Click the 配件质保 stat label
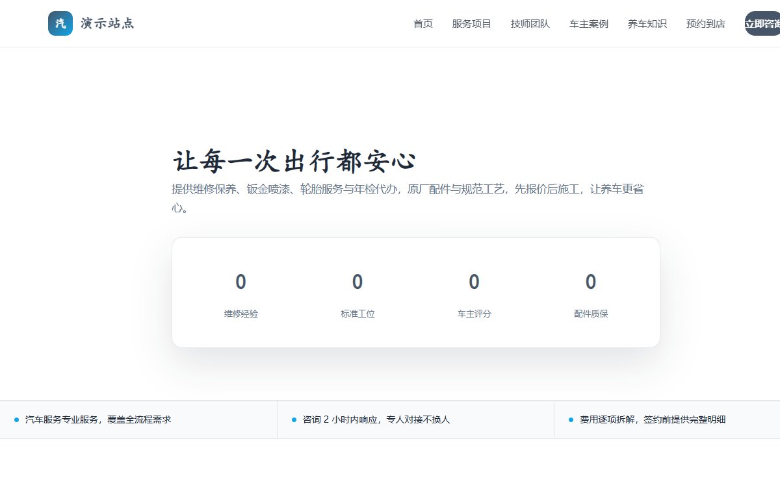 click(x=591, y=314)
